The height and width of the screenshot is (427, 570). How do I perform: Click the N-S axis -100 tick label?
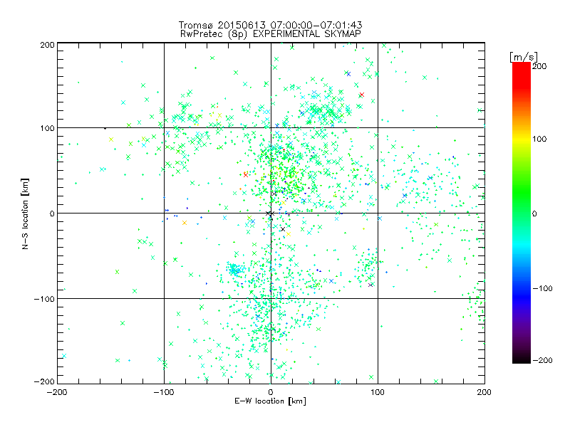pyautogui.click(x=44, y=299)
